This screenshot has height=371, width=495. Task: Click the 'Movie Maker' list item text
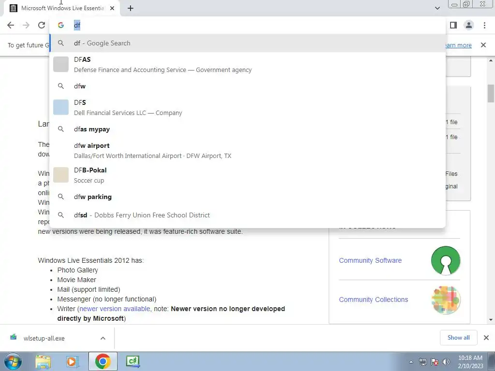77,280
